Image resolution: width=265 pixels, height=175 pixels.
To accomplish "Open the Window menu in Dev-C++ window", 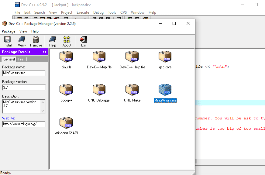I will point(138,12).
